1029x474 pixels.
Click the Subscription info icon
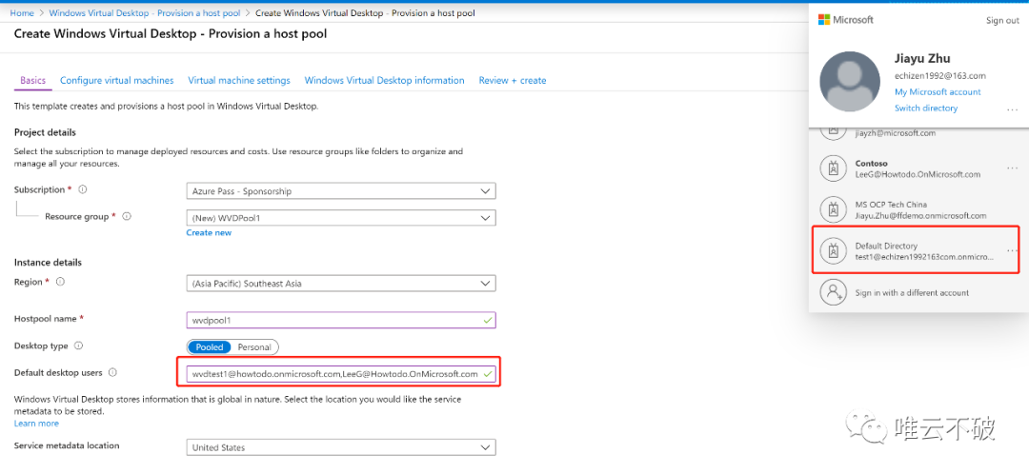83,189
